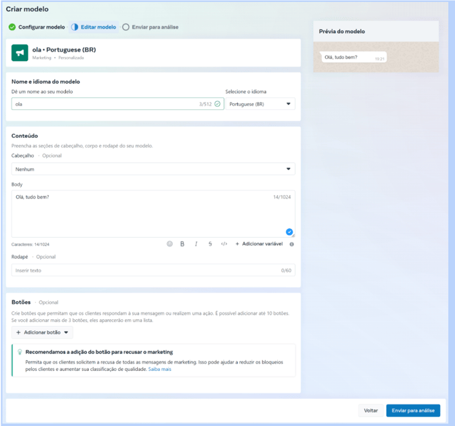The image size is (455, 426).
Task: Select the Editar modelo step
Action: [94, 27]
